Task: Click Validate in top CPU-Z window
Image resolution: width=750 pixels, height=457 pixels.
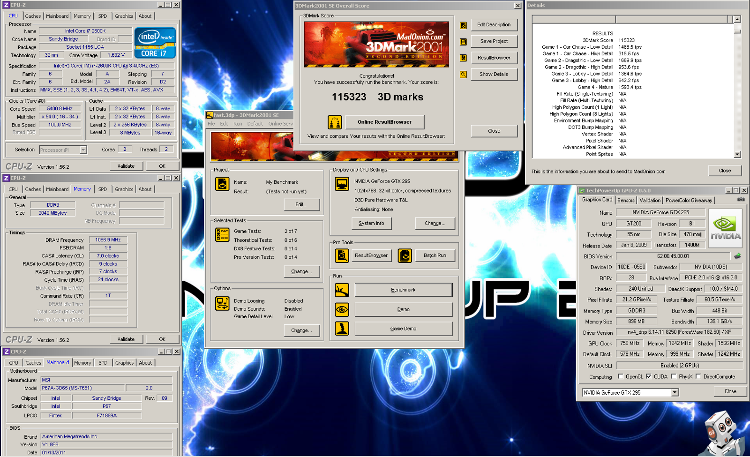Action: click(126, 166)
